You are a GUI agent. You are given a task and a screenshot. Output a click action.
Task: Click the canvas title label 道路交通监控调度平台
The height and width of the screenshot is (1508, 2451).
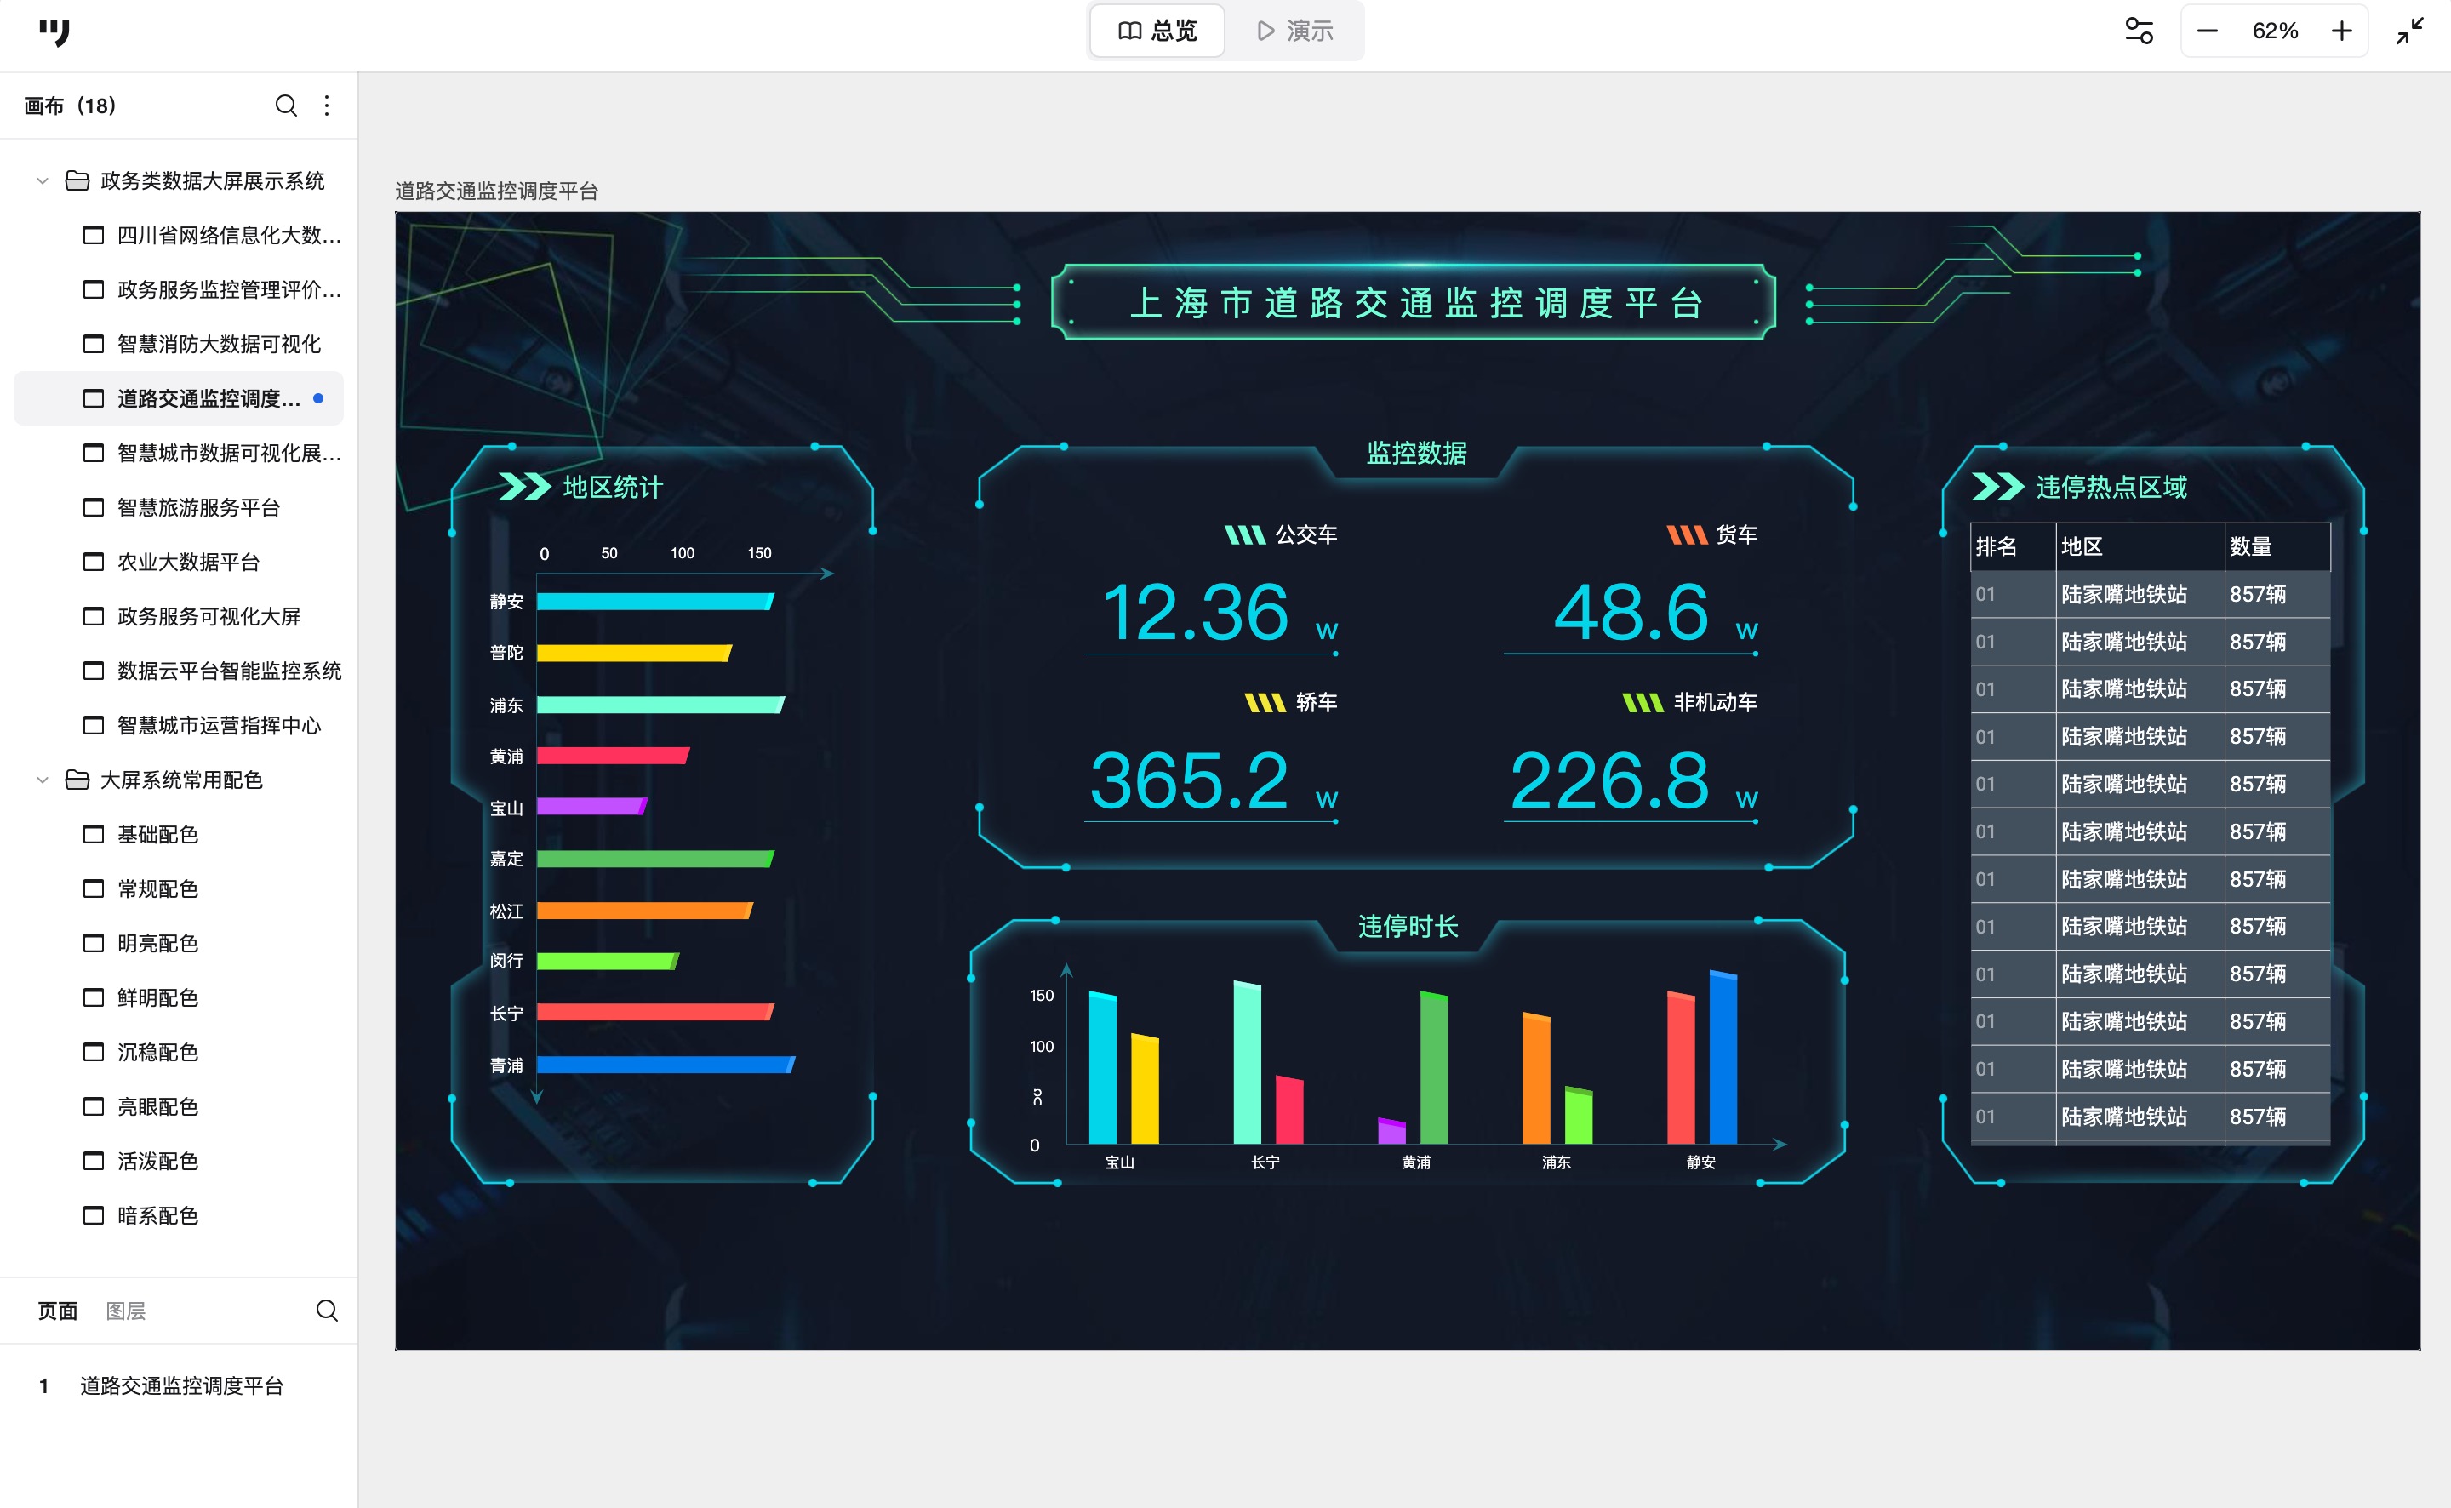pyautogui.click(x=495, y=191)
